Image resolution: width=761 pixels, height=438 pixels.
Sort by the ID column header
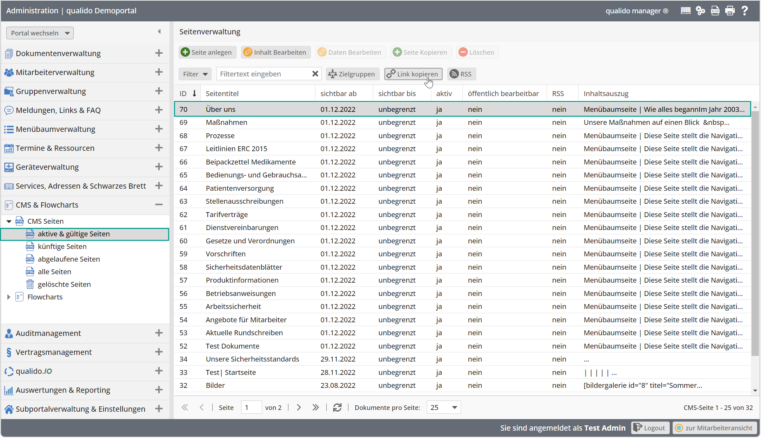tap(187, 94)
